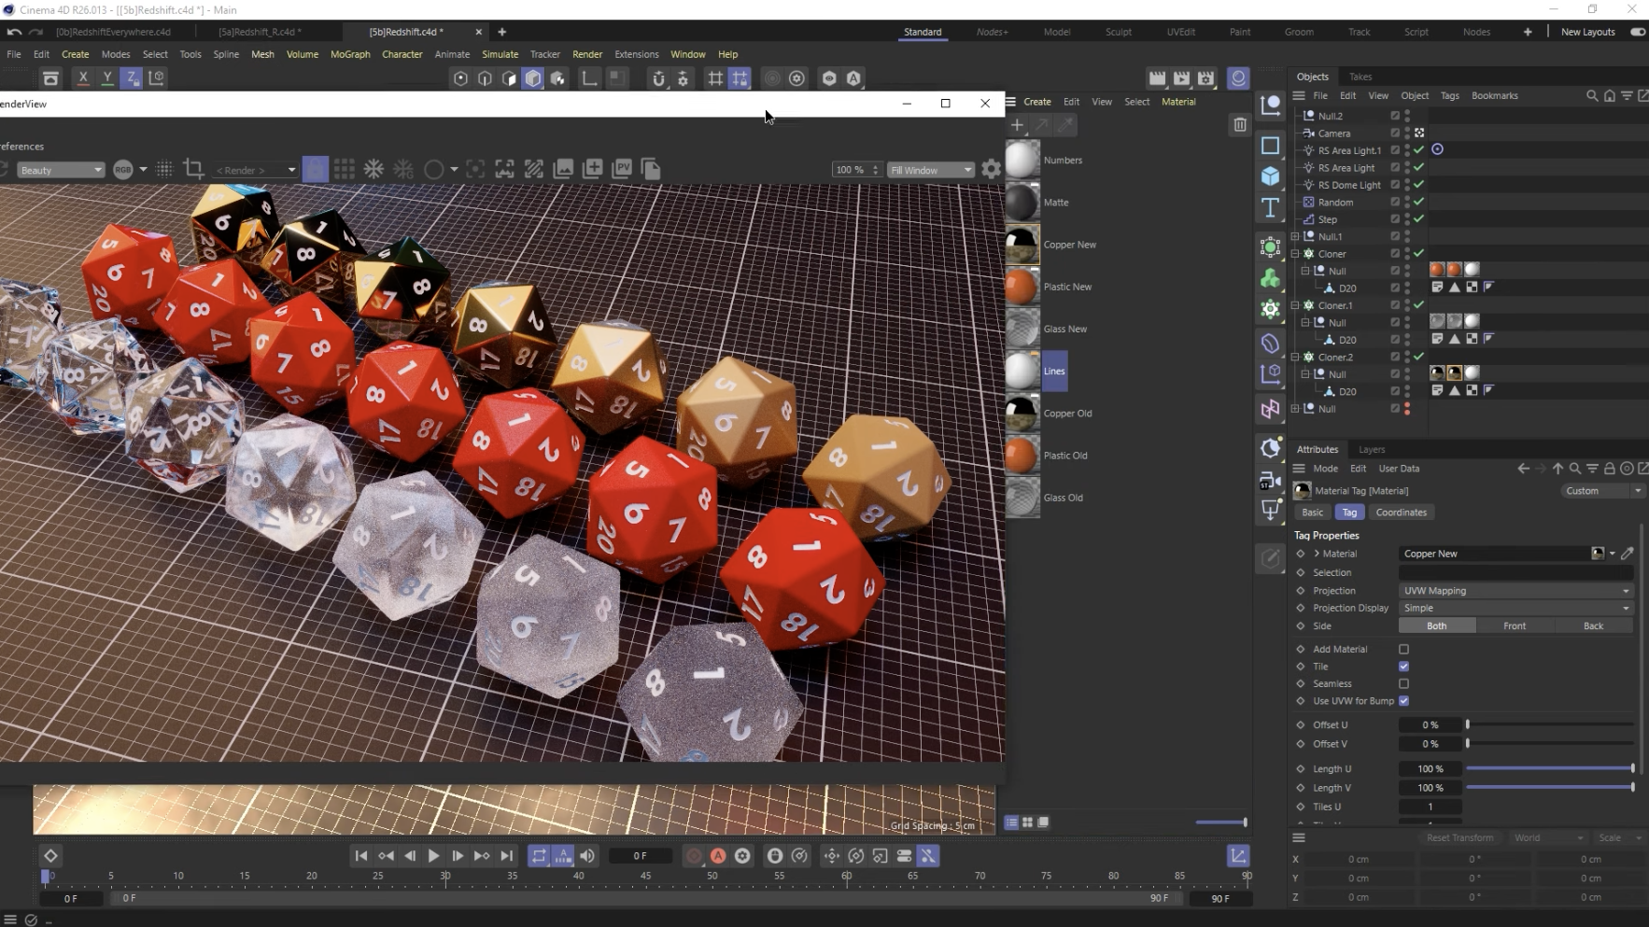Open the Extensions menu
This screenshot has height=927, width=1649.
(636, 54)
